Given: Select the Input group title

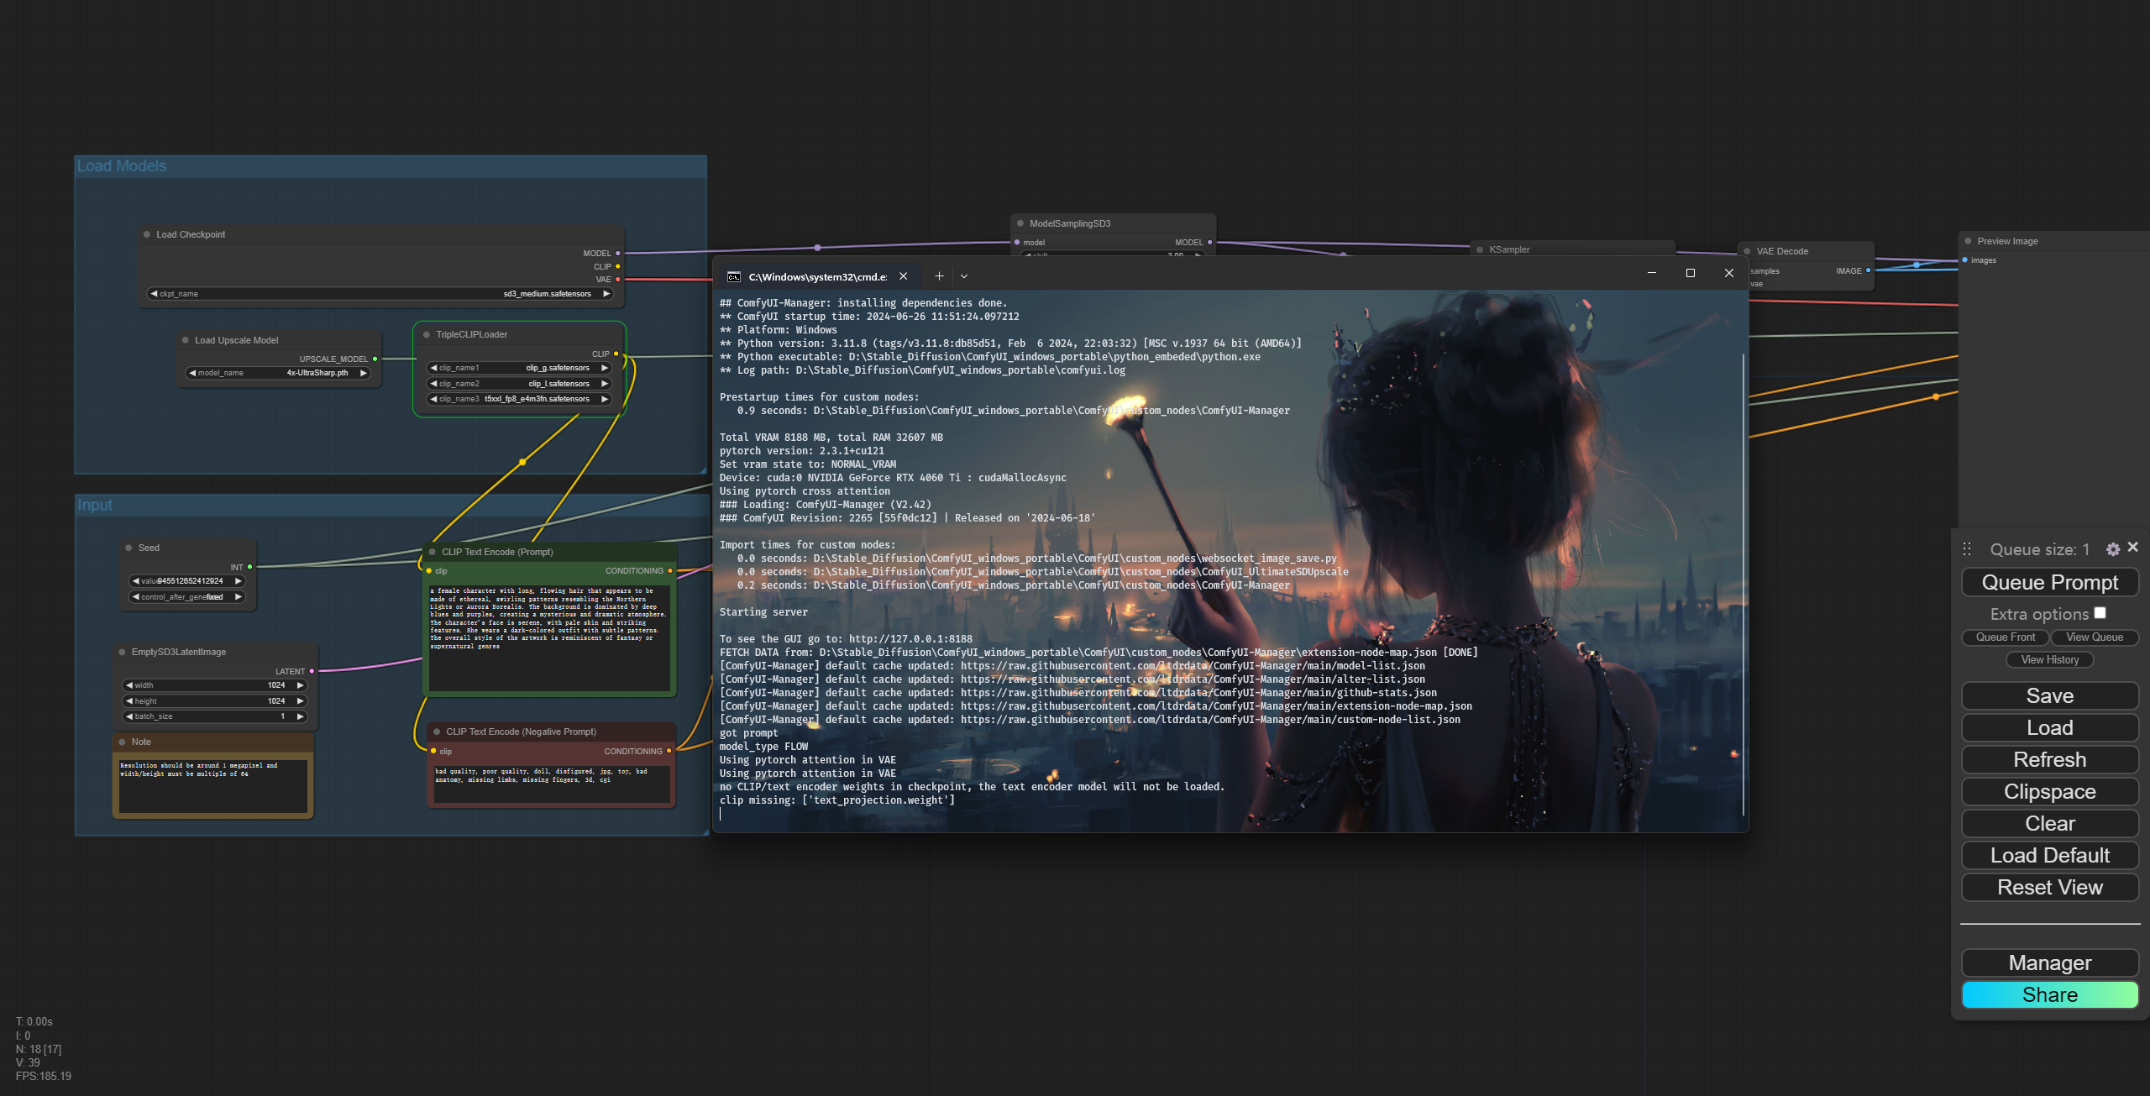Looking at the screenshot, I should click(x=95, y=505).
